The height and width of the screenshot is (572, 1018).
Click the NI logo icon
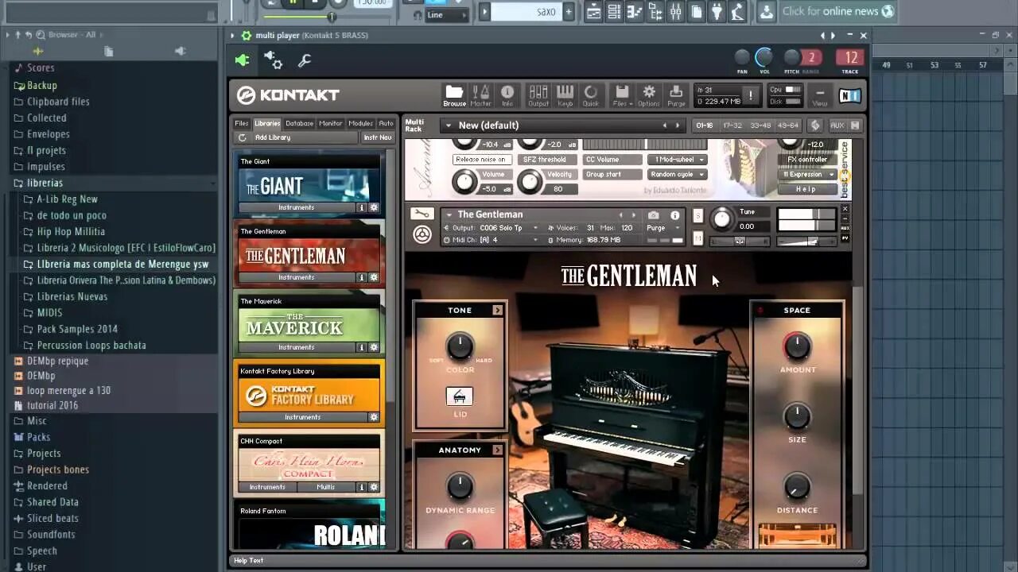click(x=849, y=95)
